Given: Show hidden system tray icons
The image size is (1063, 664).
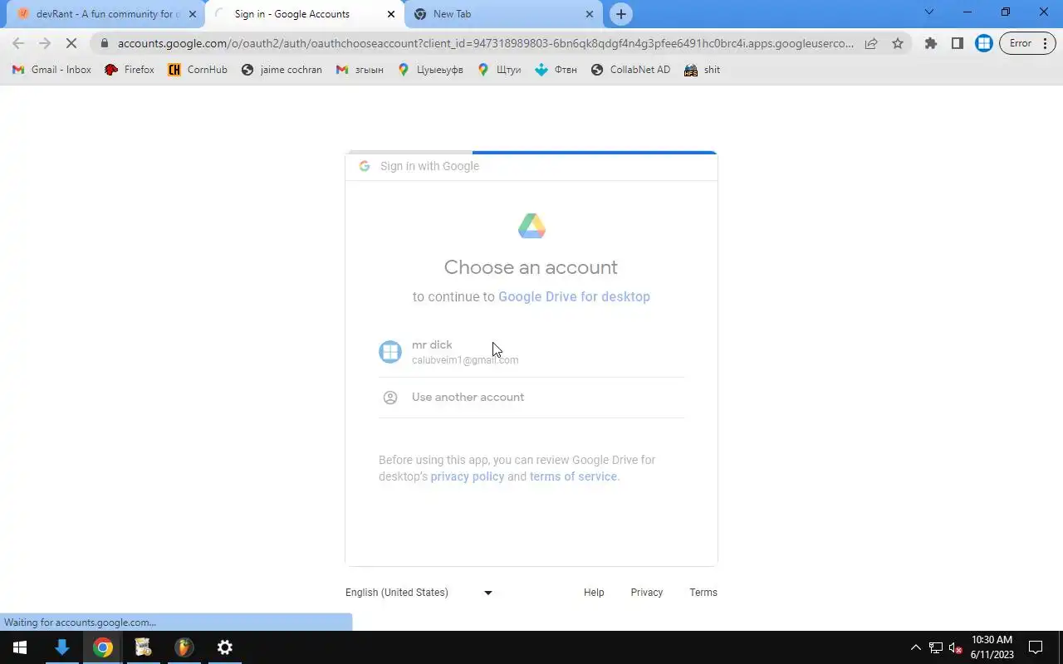Looking at the screenshot, I should (x=916, y=647).
